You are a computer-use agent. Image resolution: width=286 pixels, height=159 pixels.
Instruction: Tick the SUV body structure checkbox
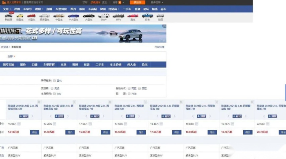click(x=54, y=94)
